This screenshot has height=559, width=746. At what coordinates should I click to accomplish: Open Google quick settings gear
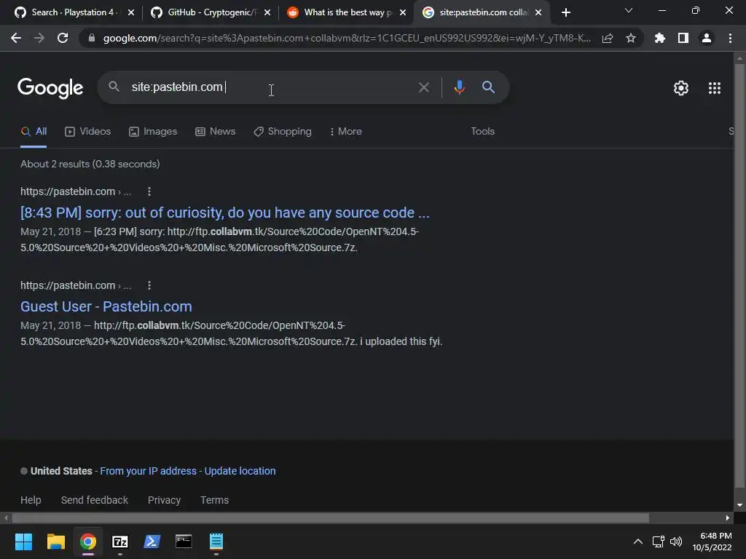(x=681, y=88)
